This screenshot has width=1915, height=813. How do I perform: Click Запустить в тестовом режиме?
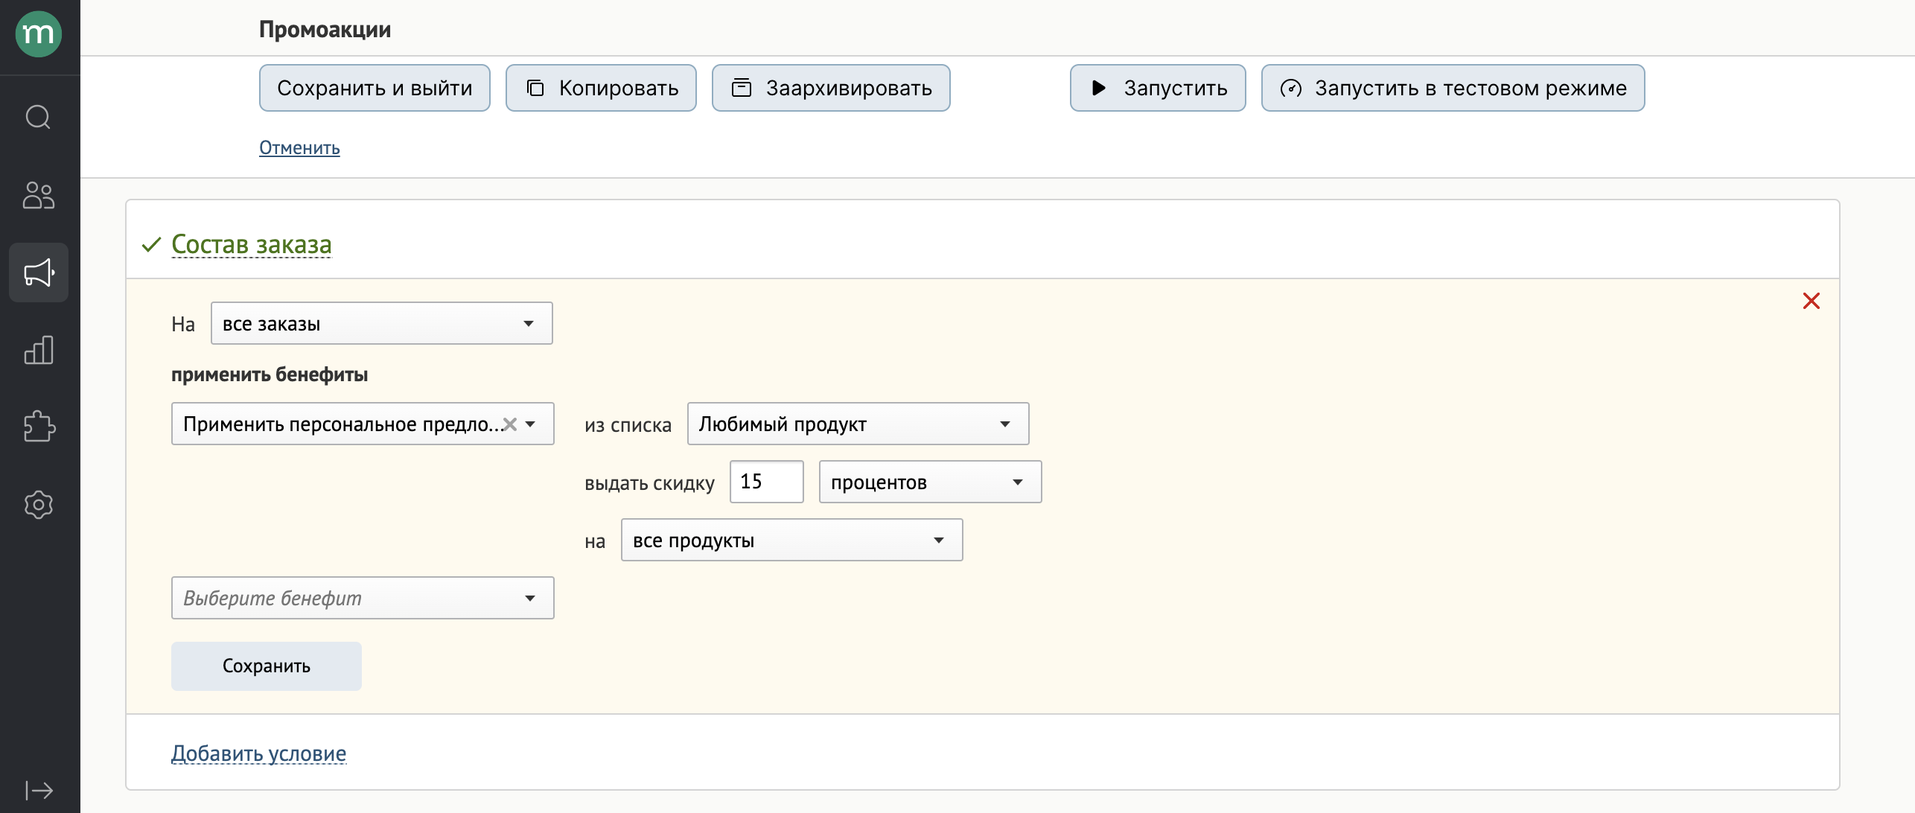tap(1453, 88)
